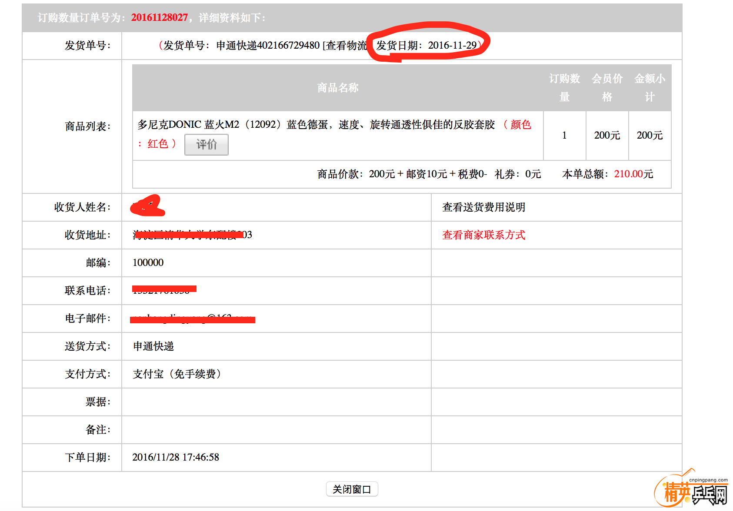Click the 备注 label
Viewport: 733px width, 511px height.
[x=98, y=430]
